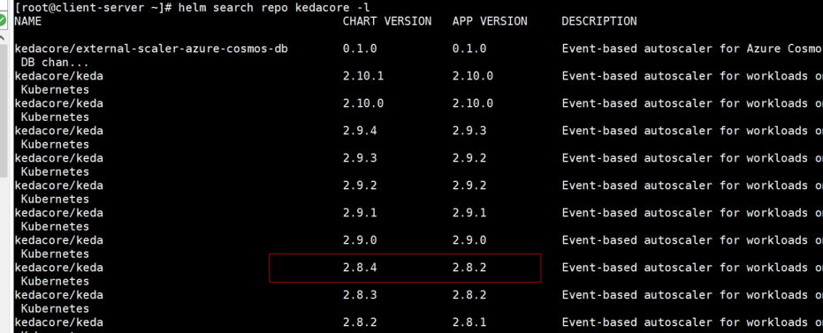This screenshot has height=333, width=823.
Task: Click kedacore/keda name in chart 2.8.4 row
Action: [58, 268]
